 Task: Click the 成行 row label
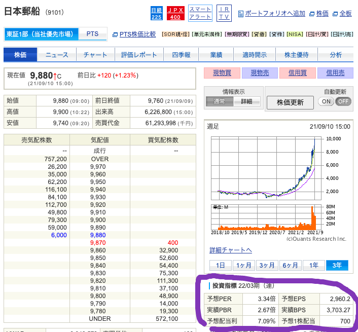click(x=100, y=151)
